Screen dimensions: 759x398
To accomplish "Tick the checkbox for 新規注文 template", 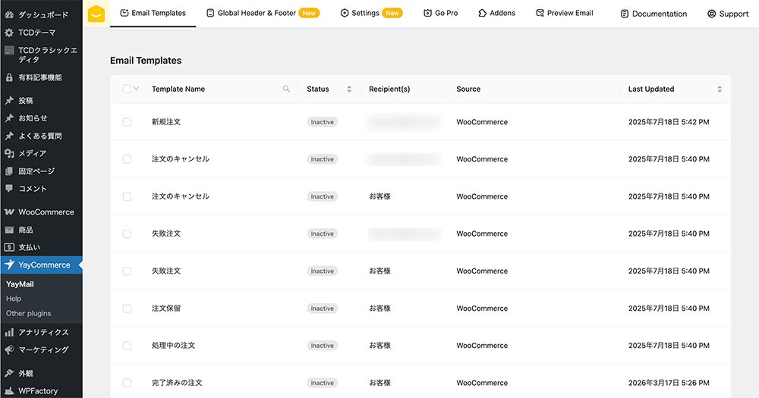I will click(127, 122).
